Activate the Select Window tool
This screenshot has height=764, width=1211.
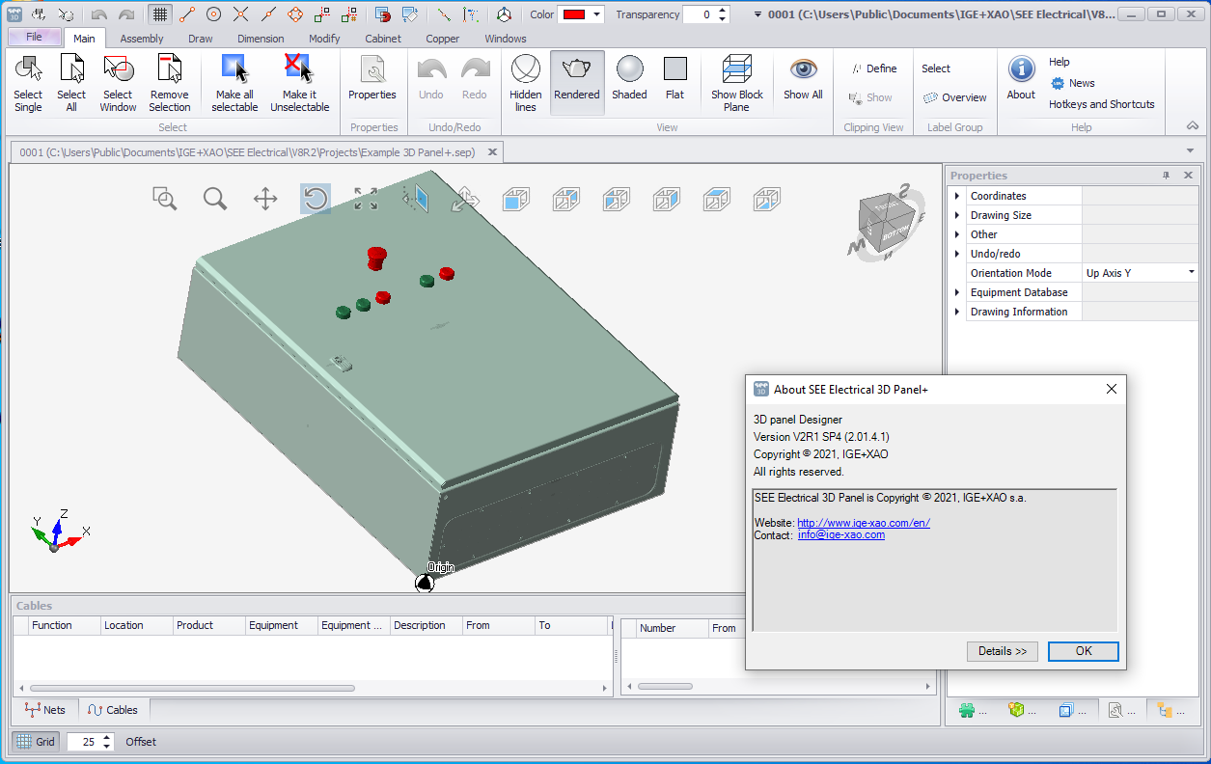(x=118, y=84)
